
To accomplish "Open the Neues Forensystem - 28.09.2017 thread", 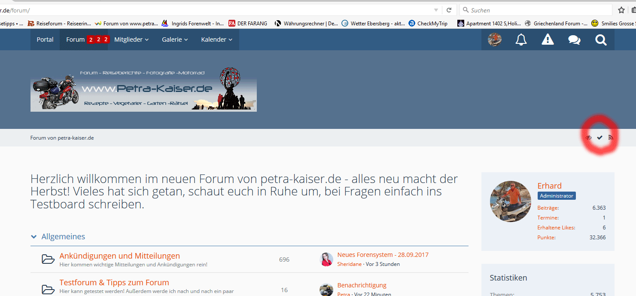I will click(x=383, y=255).
